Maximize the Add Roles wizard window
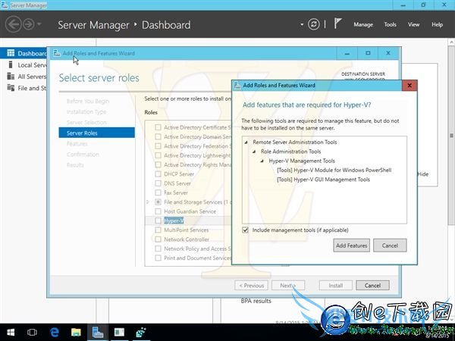This screenshot has width=455, height=341. [368, 53]
